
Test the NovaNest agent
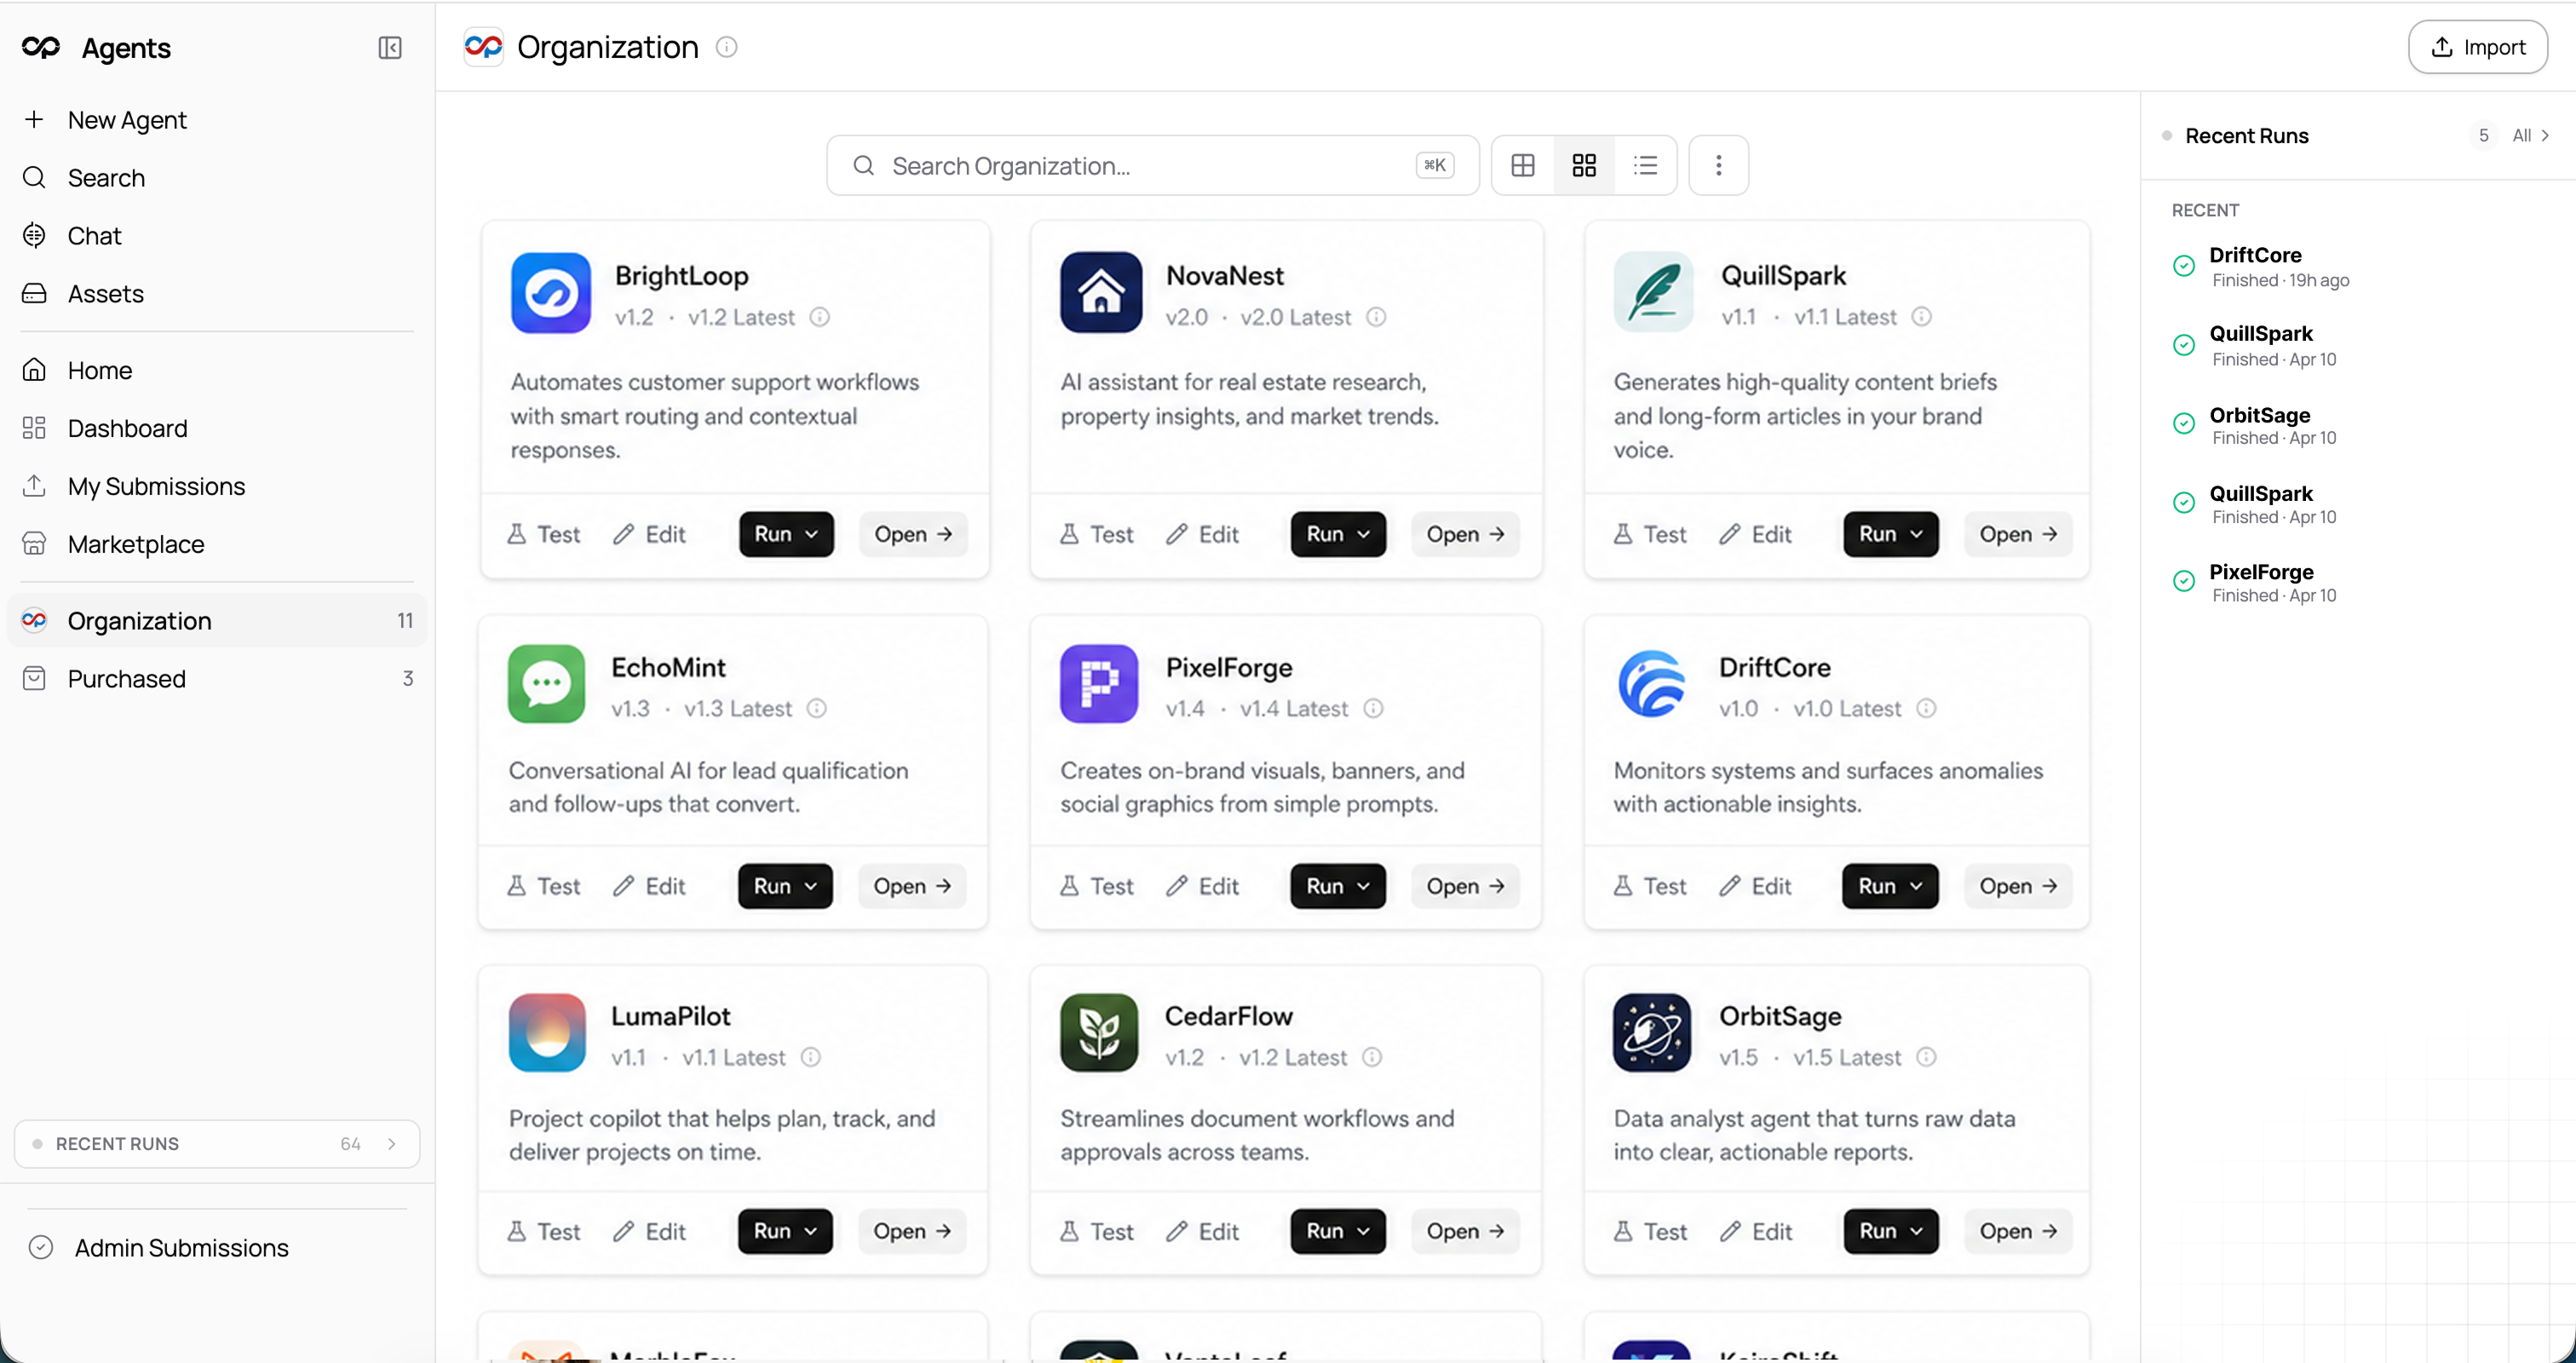[x=1097, y=534]
